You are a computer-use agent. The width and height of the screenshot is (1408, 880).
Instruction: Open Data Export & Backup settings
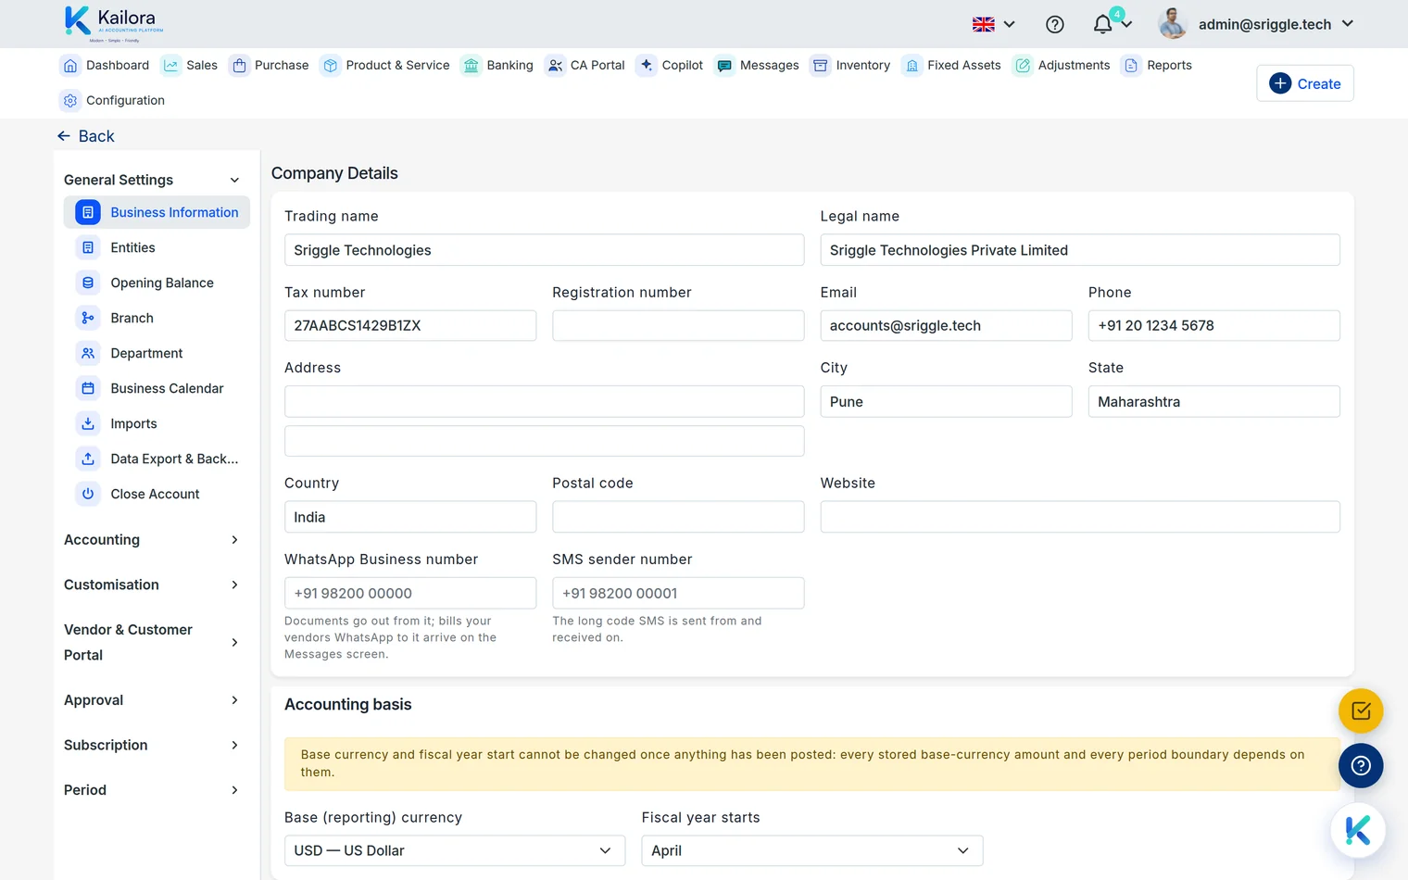click(157, 459)
